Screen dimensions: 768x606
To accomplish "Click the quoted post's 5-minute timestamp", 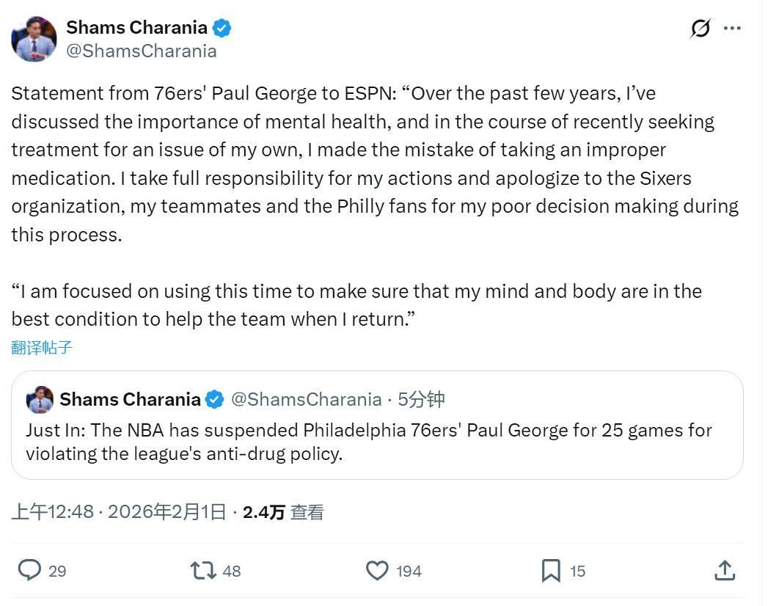I will (x=421, y=400).
